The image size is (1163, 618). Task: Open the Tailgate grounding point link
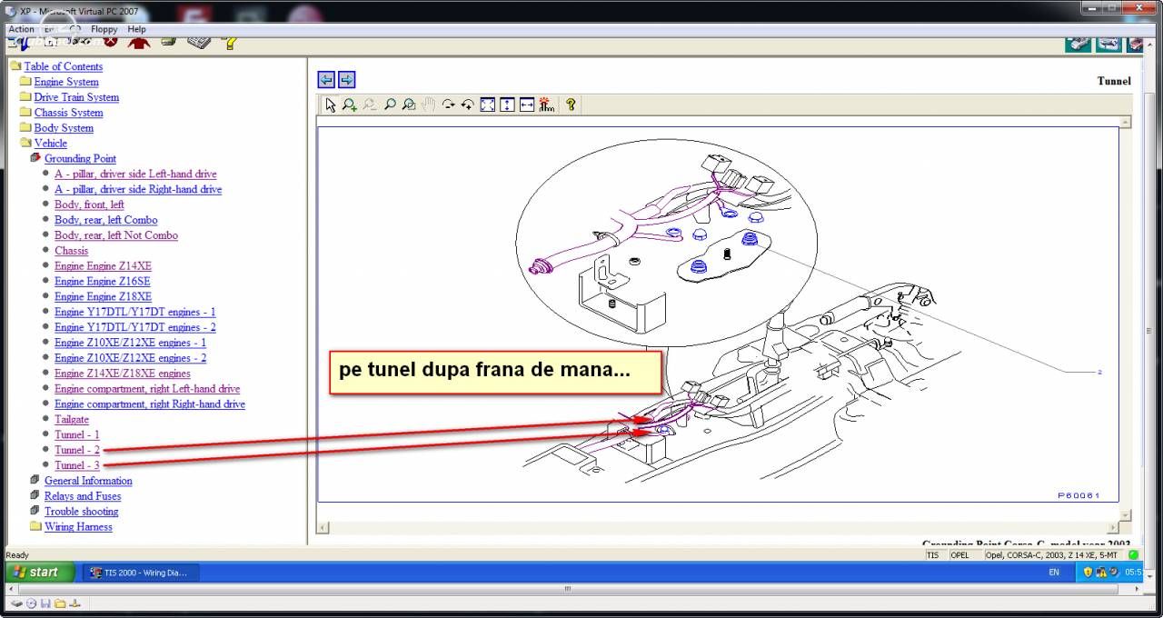click(72, 420)
